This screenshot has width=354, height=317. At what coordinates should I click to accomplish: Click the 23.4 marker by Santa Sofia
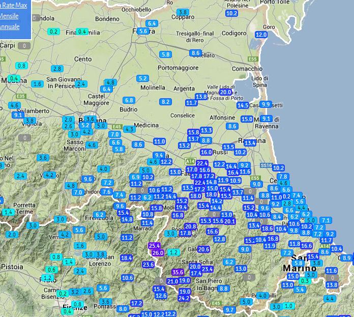[207, 269]
